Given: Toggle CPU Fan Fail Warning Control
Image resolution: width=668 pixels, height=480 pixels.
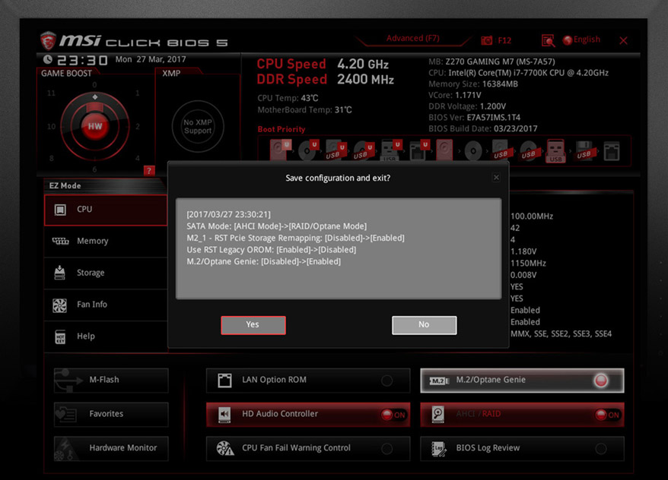Looking at the screenshot, I should 386,449.
